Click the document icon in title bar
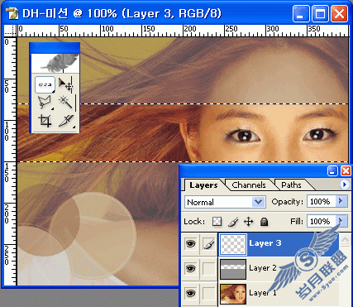The image size is (353, 307). pyautogui.click(x=12, y=13)
